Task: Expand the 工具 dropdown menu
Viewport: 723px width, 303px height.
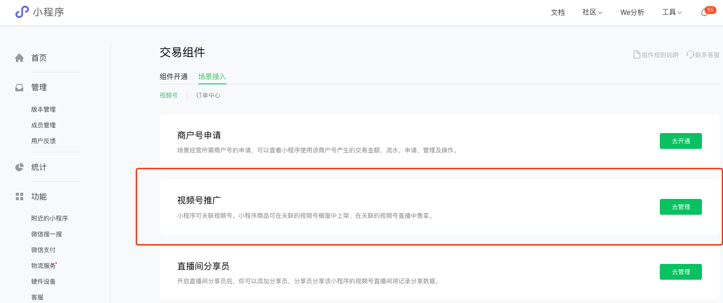Action: click(x=672, y=12)
